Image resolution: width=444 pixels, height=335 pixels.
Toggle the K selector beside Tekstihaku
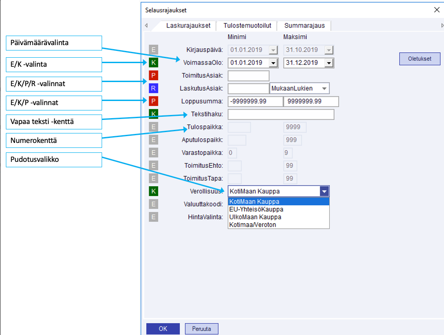154,114
